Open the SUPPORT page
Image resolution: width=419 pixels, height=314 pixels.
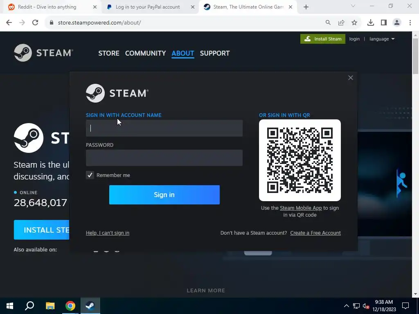(215, 53)
